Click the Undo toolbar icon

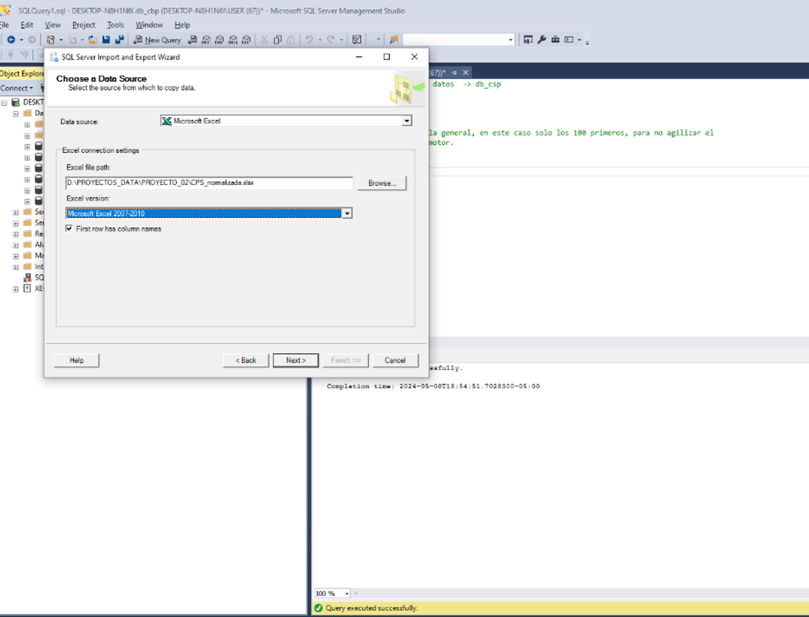(309, 40)
